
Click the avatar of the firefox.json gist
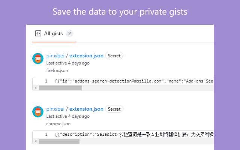(38, 58)
